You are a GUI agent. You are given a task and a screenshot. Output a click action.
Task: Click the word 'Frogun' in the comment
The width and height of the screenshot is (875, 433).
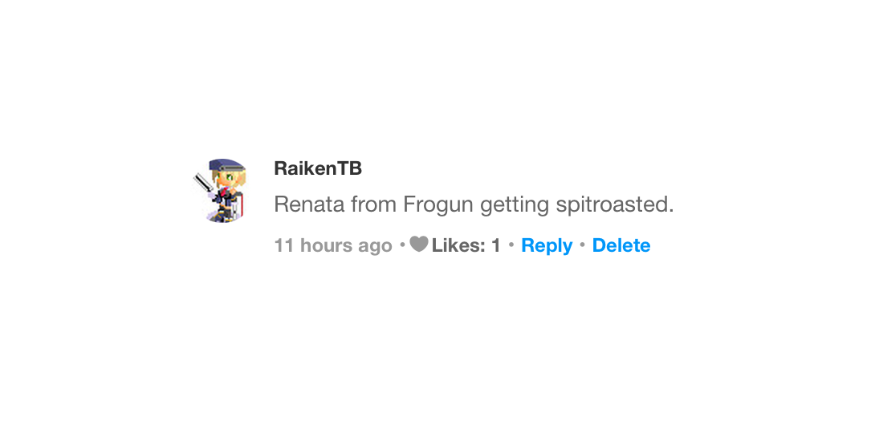click(x=438, y=204)
